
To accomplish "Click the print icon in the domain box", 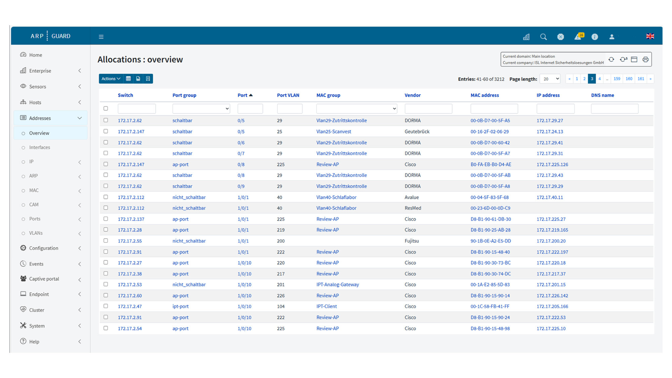I will [x=645, y=59].
